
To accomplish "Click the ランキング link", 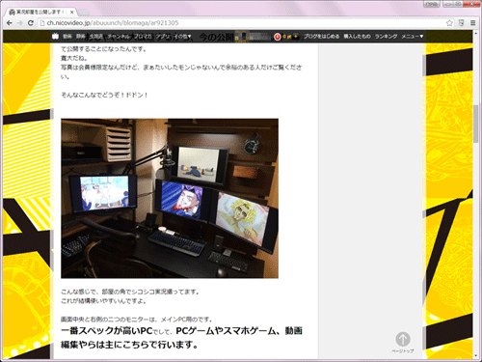I will coord(386,37).
